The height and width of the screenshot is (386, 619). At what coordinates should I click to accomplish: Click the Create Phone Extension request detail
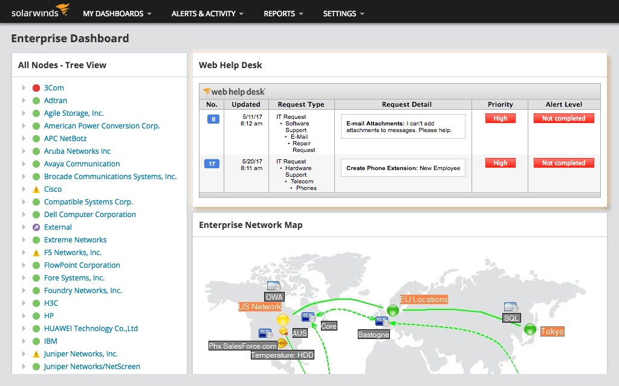coord(403,168)
